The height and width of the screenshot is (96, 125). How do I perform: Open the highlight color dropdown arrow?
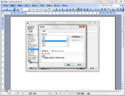(111, 9)
